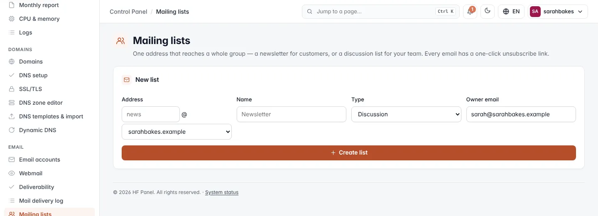Open Deliverability page
The image size is (598, 216).
click(49, 187)
